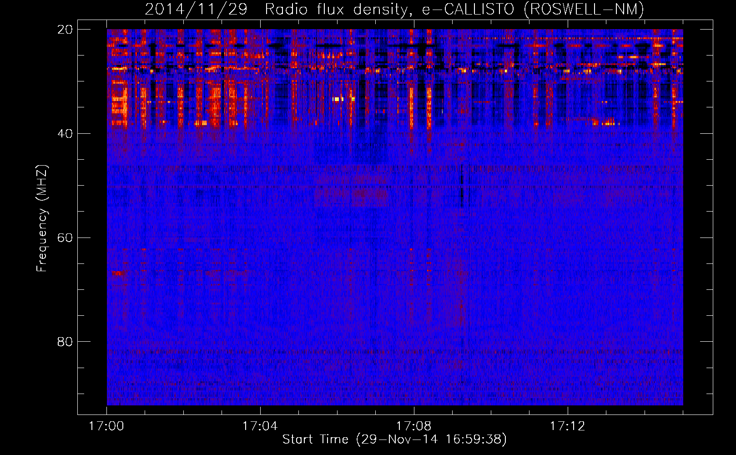The height and width of the screenshot is (455, 736).
Task: Click the 60 frequency tick label
Action: 65,238
